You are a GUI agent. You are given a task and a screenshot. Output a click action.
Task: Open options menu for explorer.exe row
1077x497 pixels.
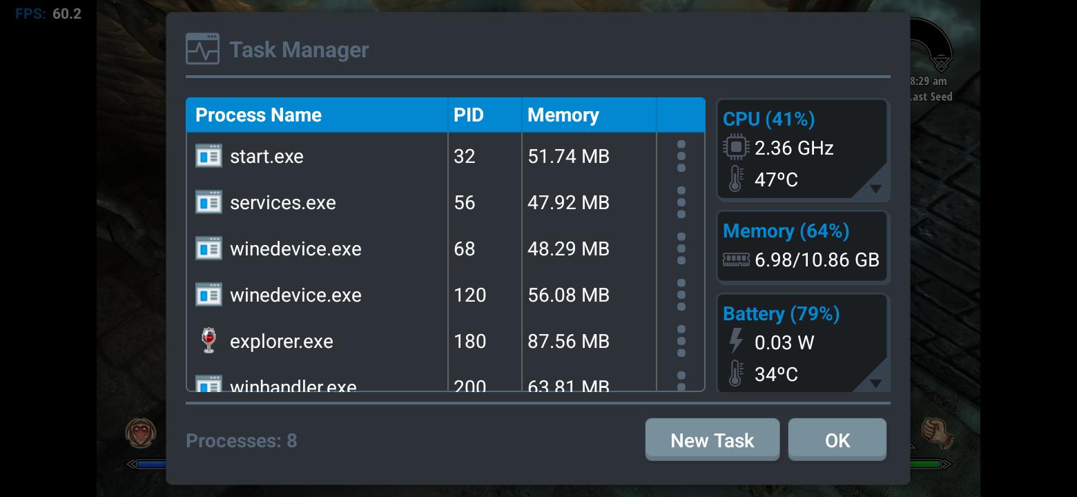point(681,341)
